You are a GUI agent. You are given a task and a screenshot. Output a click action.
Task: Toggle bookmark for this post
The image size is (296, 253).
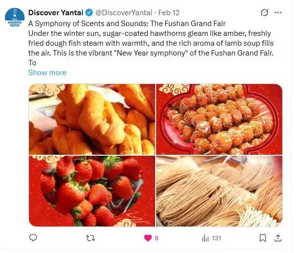[x=263, y=238]
